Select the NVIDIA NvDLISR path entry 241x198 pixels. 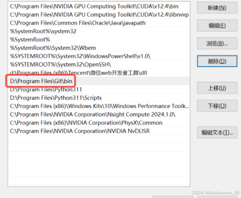click(99, 131)
